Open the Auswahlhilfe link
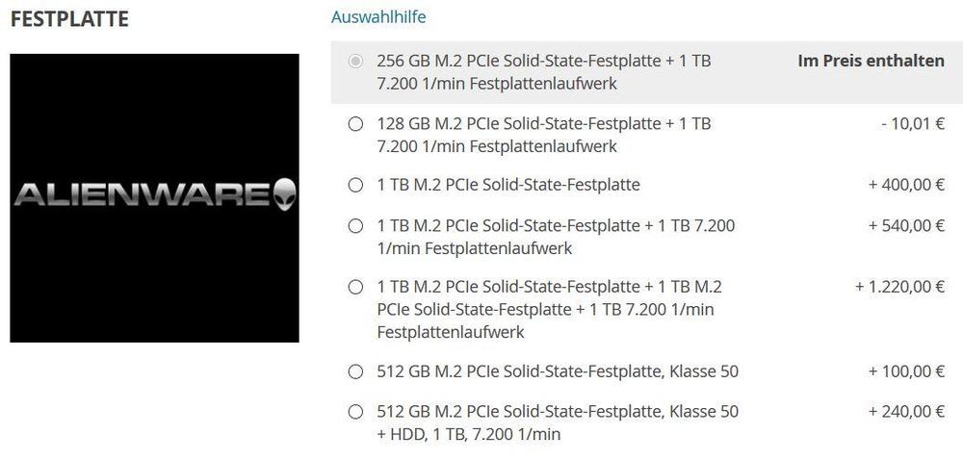Viewport: 963px width, 460px height. [377, 17]
